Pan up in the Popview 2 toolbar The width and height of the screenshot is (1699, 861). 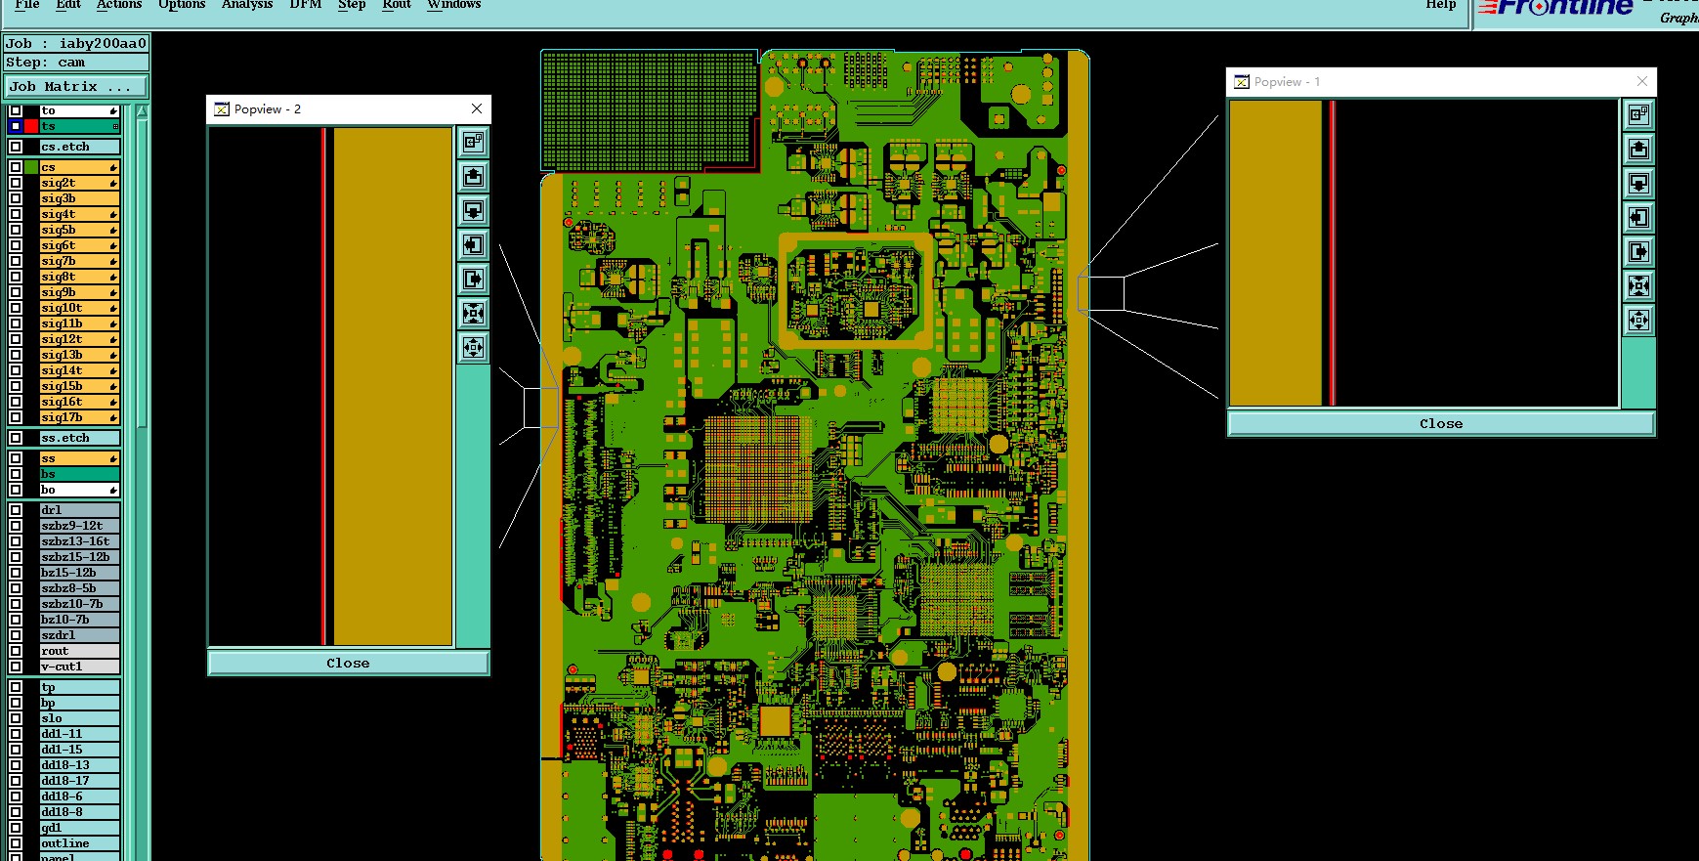click(x=474, y=176)
